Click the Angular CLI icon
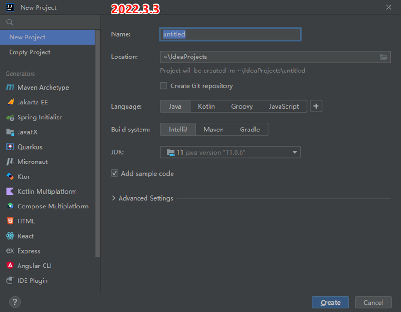The width and height of the screenshot is (401, 312). (x=10, y=266)
